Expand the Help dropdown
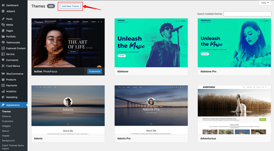 pyautogui.click(x=265, y=3)
